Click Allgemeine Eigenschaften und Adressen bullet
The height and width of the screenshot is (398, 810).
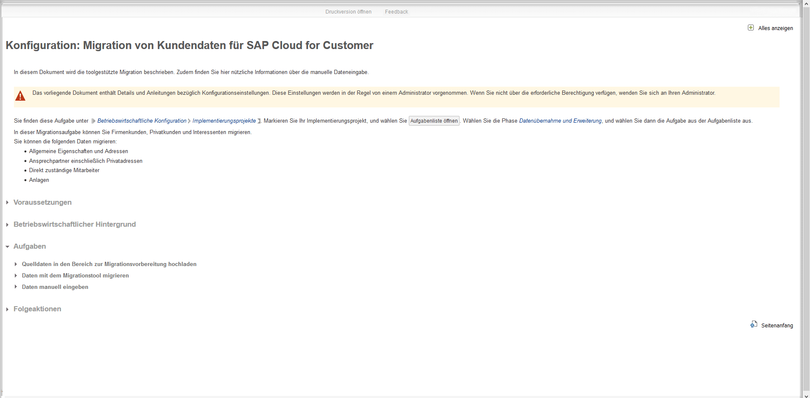point(78,151)
